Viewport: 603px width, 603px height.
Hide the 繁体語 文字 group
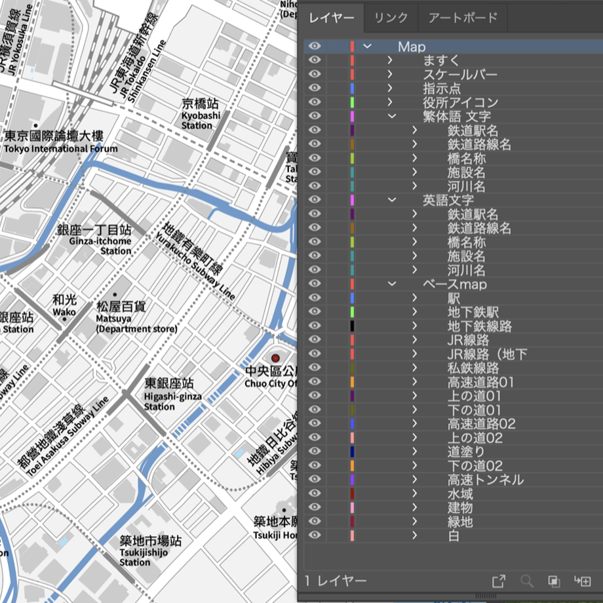[315, 116]
